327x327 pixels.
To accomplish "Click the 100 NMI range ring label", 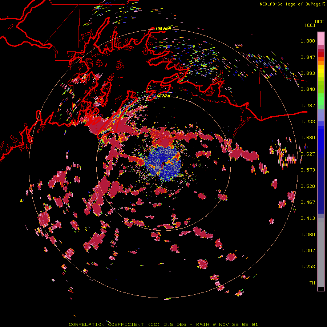I will point(163,29).
